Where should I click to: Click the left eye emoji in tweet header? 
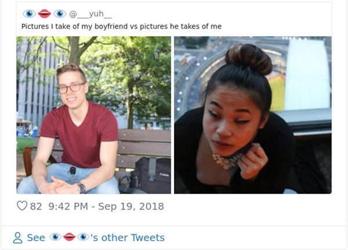pos(28,13)
